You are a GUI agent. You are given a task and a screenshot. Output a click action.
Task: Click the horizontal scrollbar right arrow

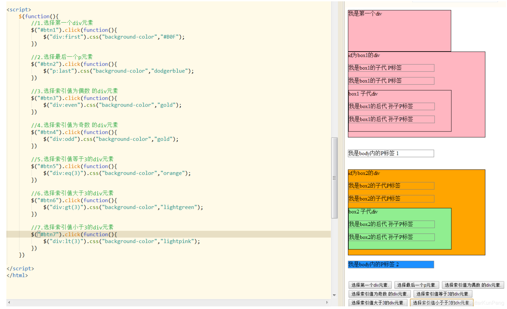tap(327, 302)
